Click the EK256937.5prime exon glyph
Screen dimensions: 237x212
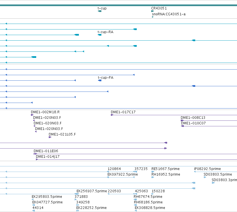coord(77,194)
